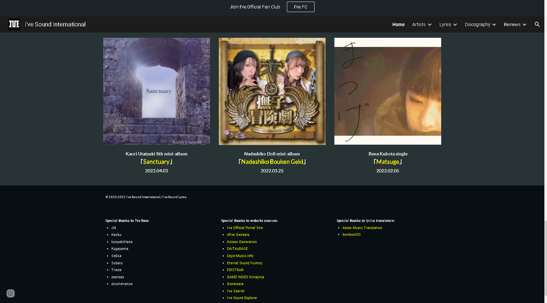Open the Matsuge single link
Screen dimensions: 547x303
click(388, 162)
